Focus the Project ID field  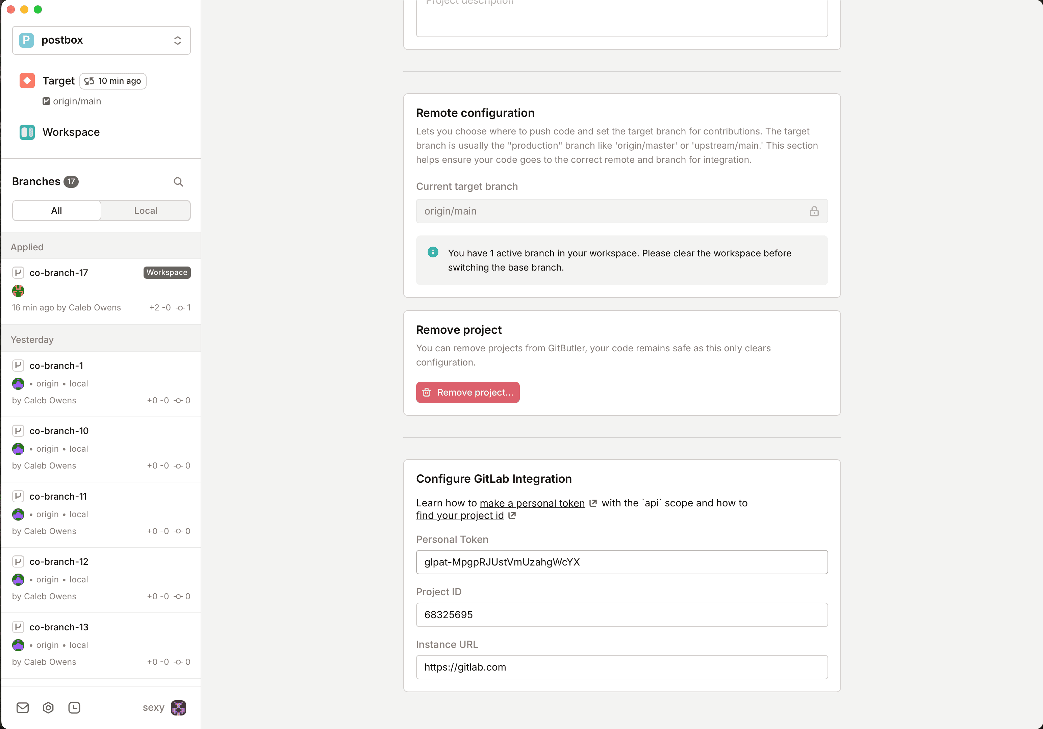[621, 614]
